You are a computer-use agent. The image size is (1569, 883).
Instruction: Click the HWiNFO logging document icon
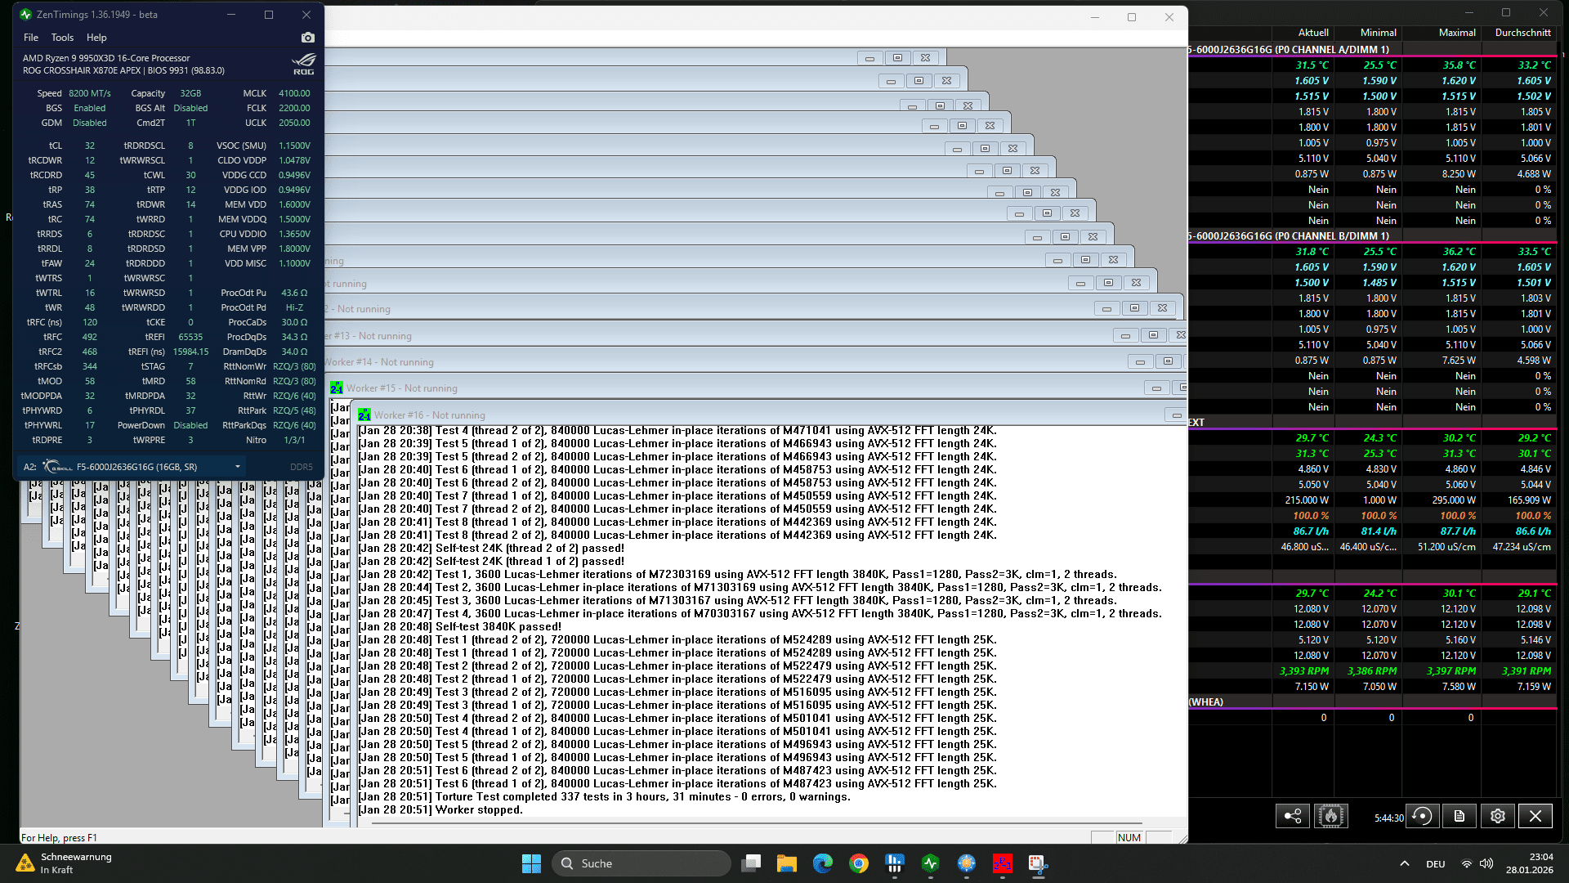[1459, 816]
